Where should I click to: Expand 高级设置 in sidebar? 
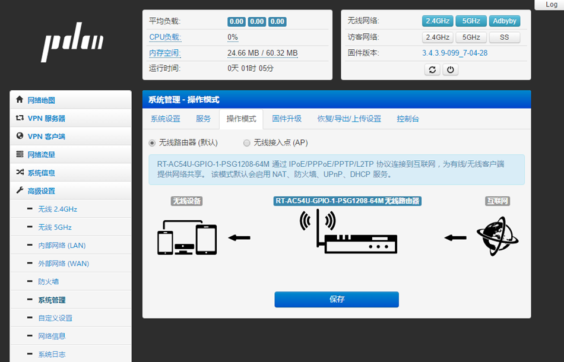(x=71, y=191)
